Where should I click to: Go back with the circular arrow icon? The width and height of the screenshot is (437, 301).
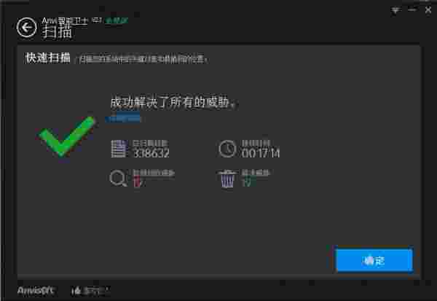point(26,28)
